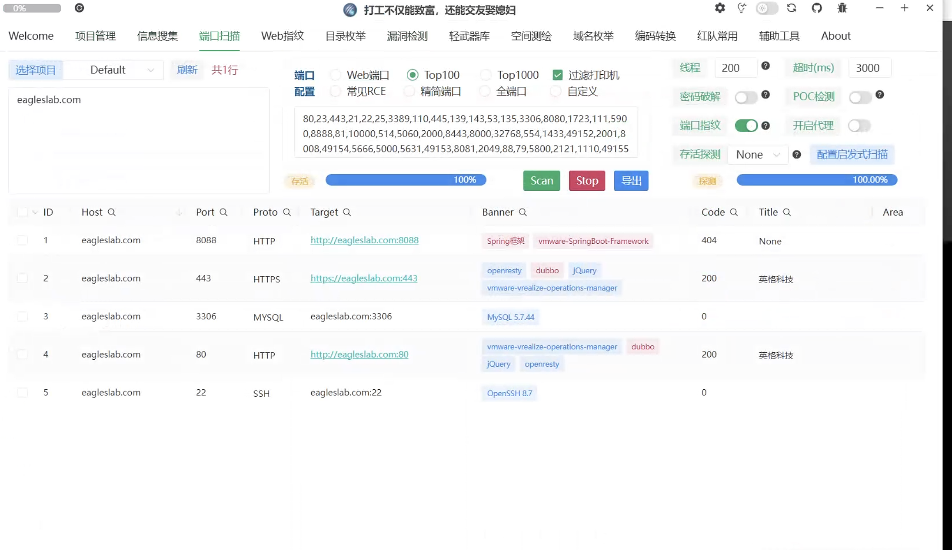This screenshot has height=550, width=952.
Task: Enable the POC检测 switch
Action: point(860,97)
